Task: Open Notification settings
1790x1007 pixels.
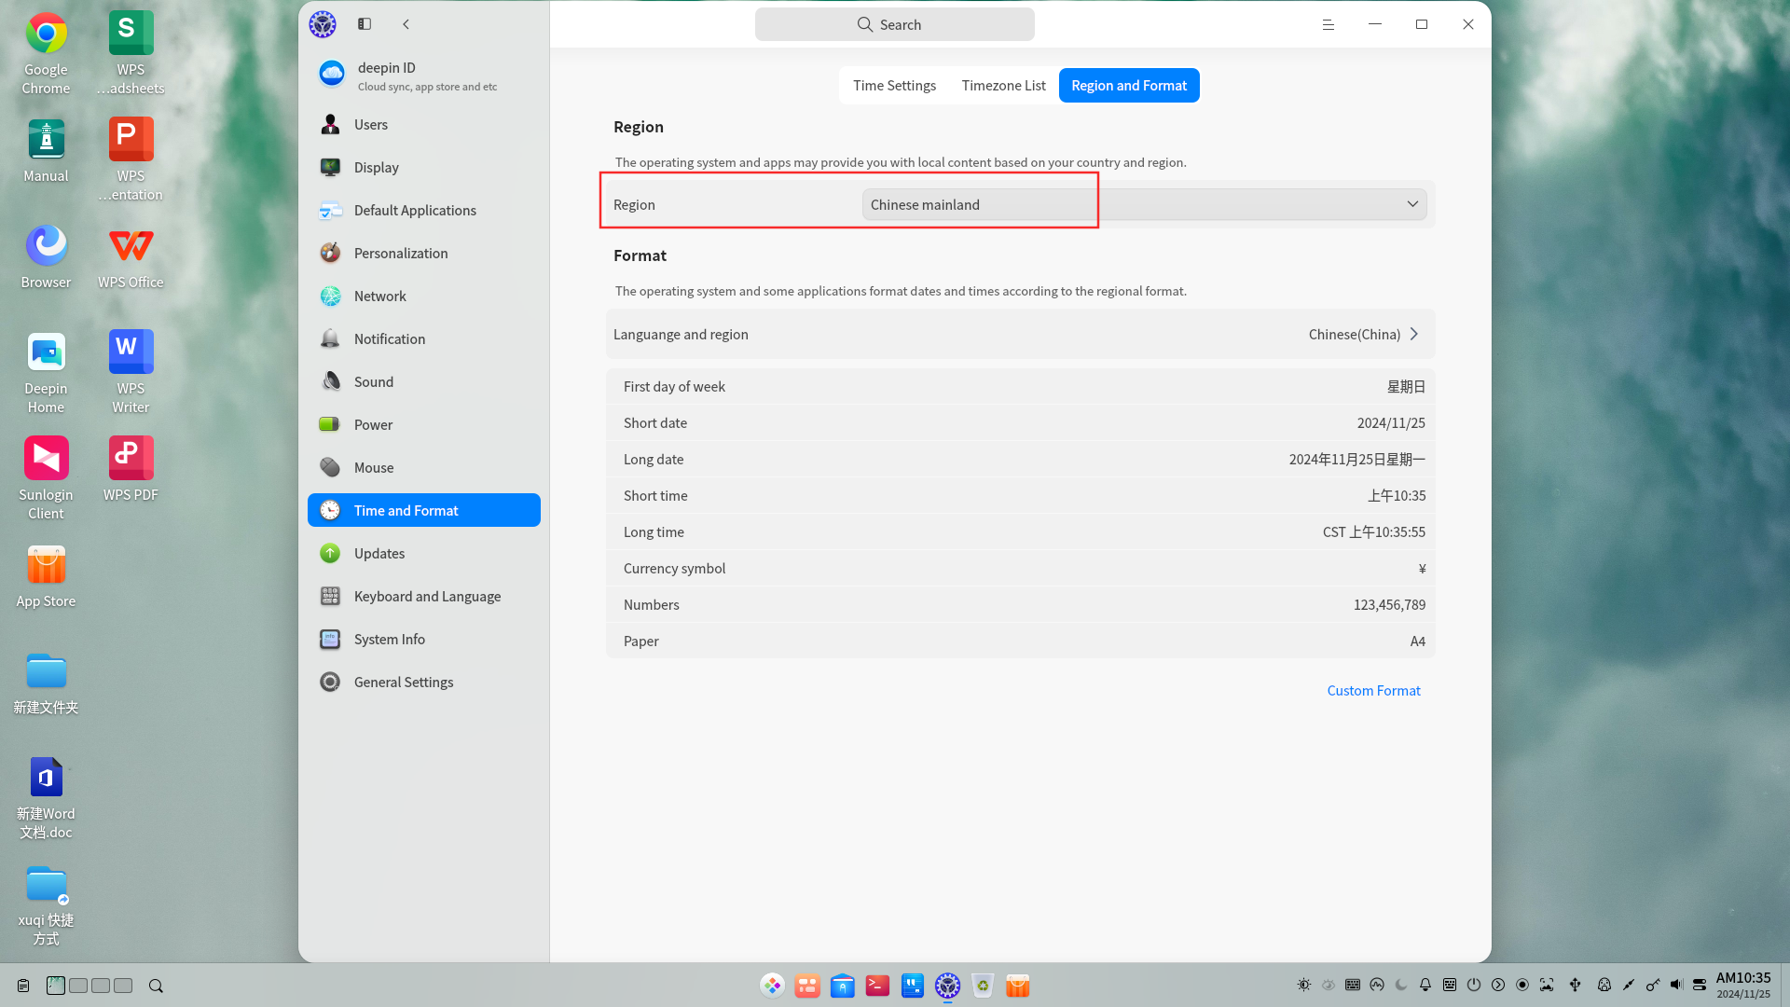Action: click(424, 338)
